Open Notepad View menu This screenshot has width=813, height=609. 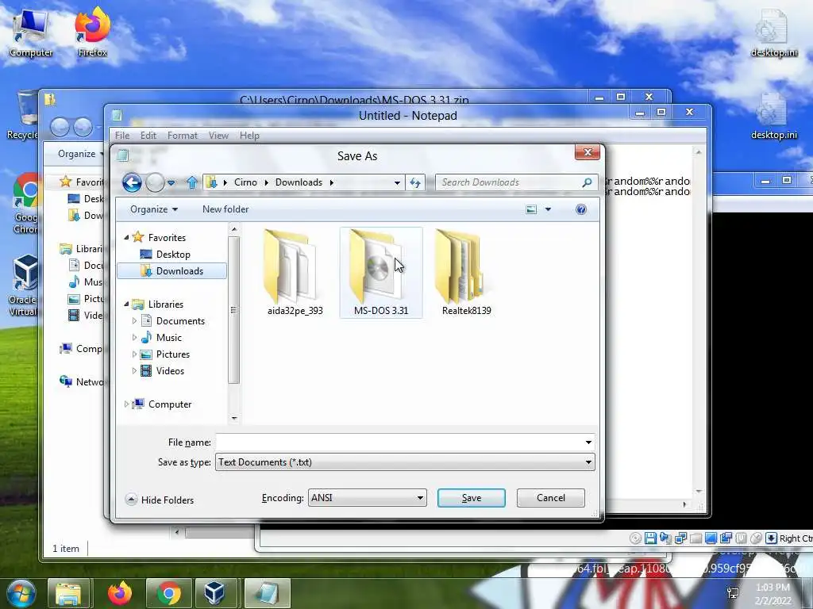click(218, 136)
